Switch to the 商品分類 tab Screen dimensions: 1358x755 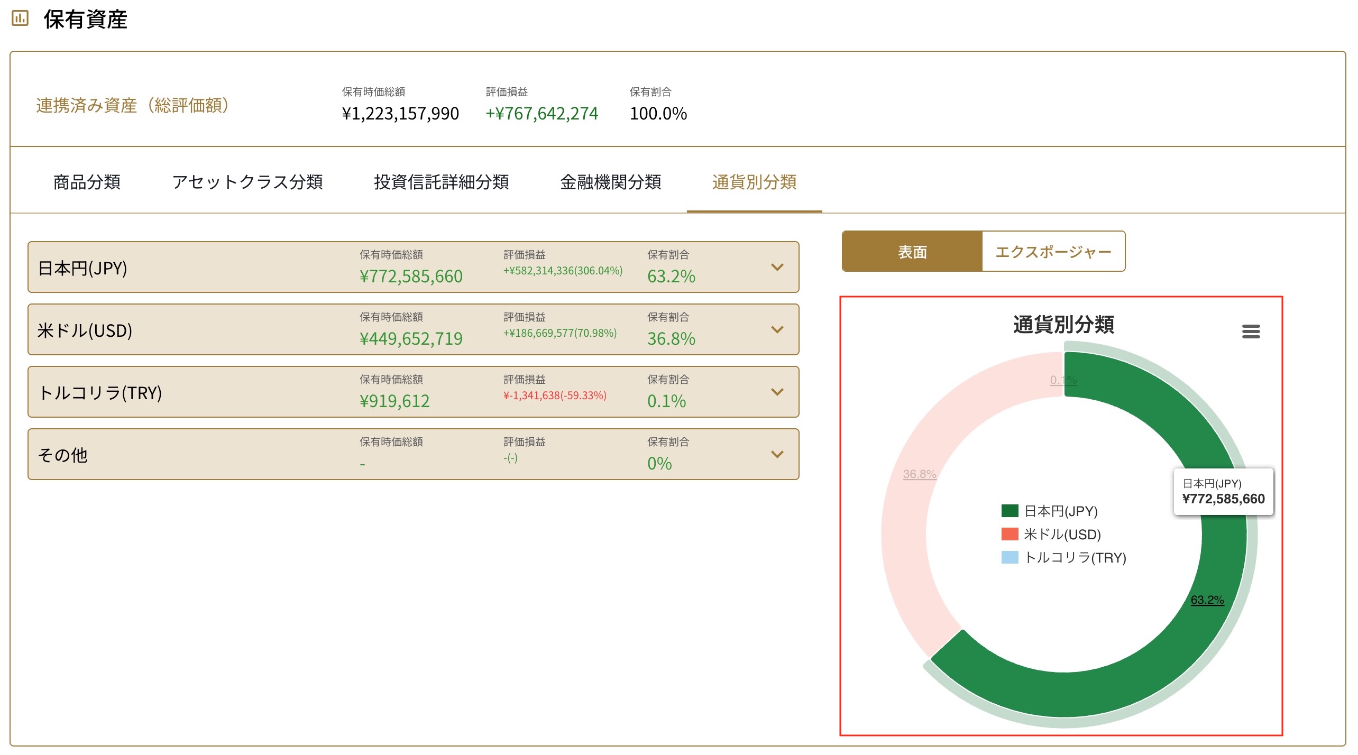click(x=87, y=182)
